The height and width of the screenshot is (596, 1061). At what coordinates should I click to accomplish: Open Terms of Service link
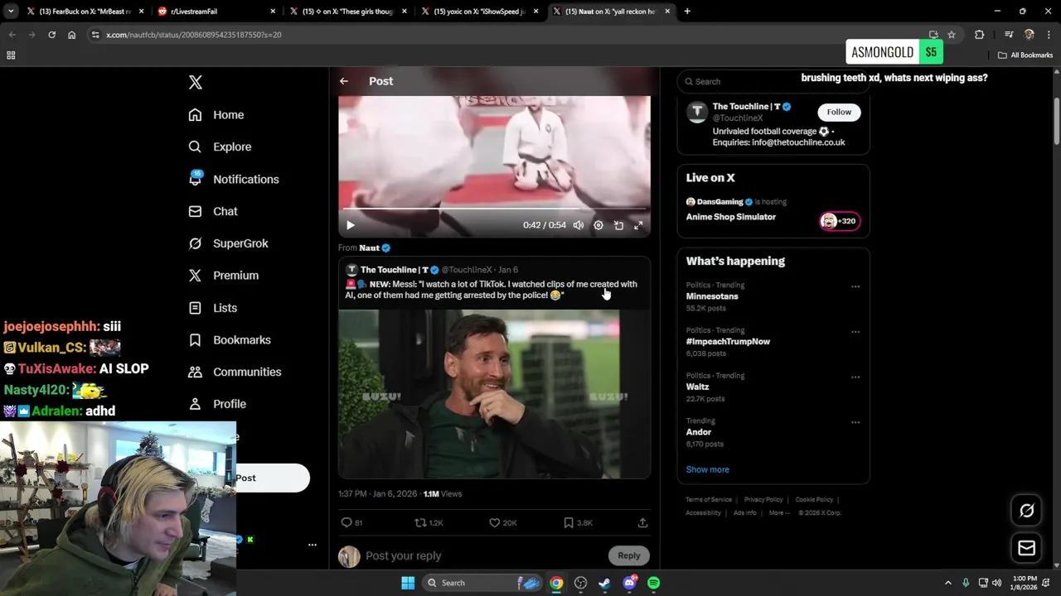click(709, 500)
